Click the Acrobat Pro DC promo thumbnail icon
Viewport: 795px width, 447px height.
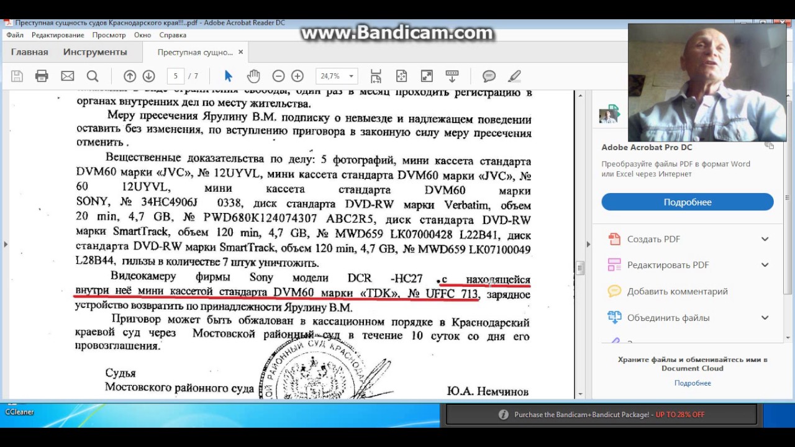click(x=609, y=114)
